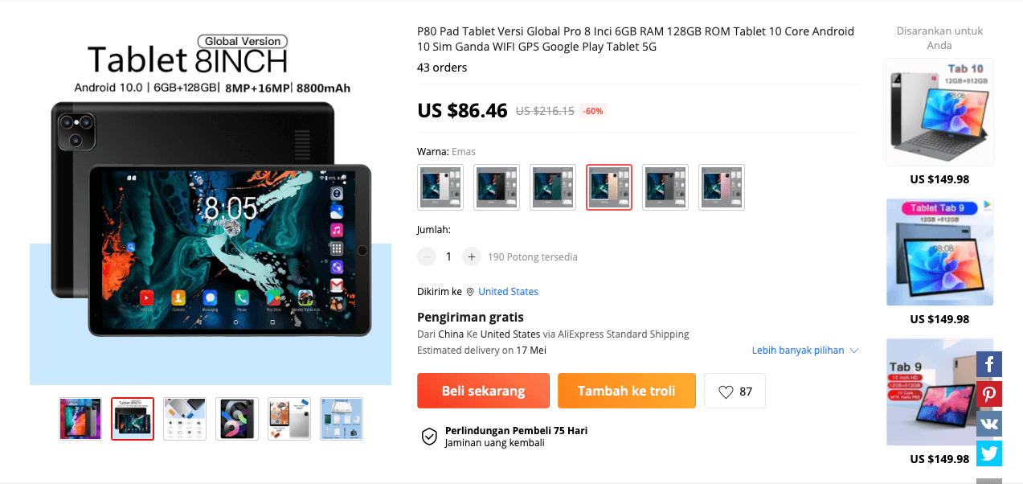This screenshot has width=1023, height=484.
Task: View last gallery thumbnail with accessories
Action: click(342, 419)
